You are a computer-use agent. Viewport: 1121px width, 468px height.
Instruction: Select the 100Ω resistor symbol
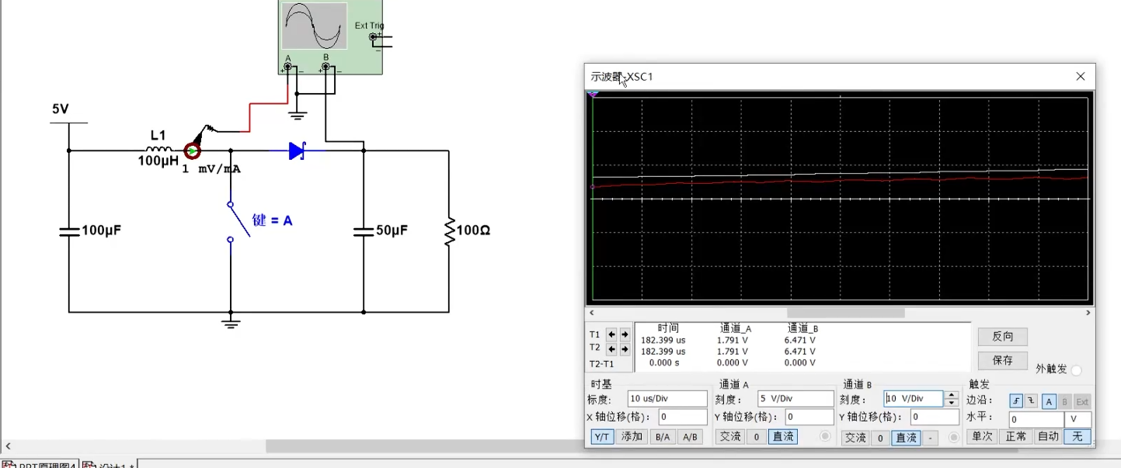point(449,231)
